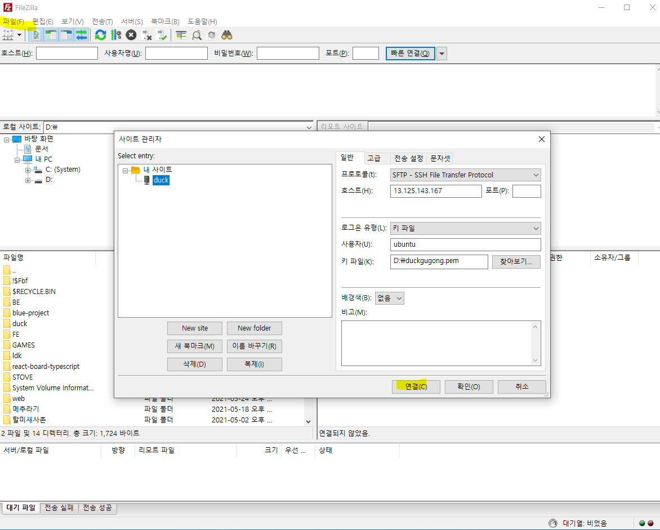This screenshot has height=530, width=660.
Task: Open the Site Manager toolbar icon
Action: click(8, 35)
